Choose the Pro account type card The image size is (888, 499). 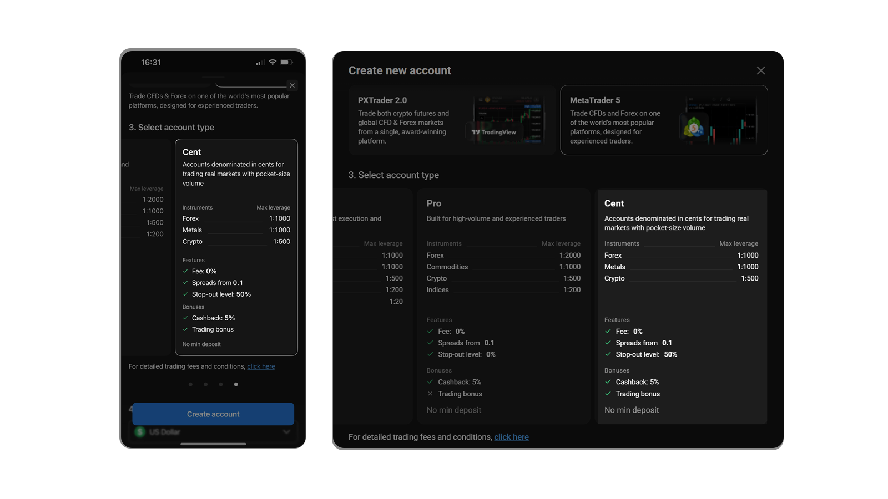pos(503,306)
